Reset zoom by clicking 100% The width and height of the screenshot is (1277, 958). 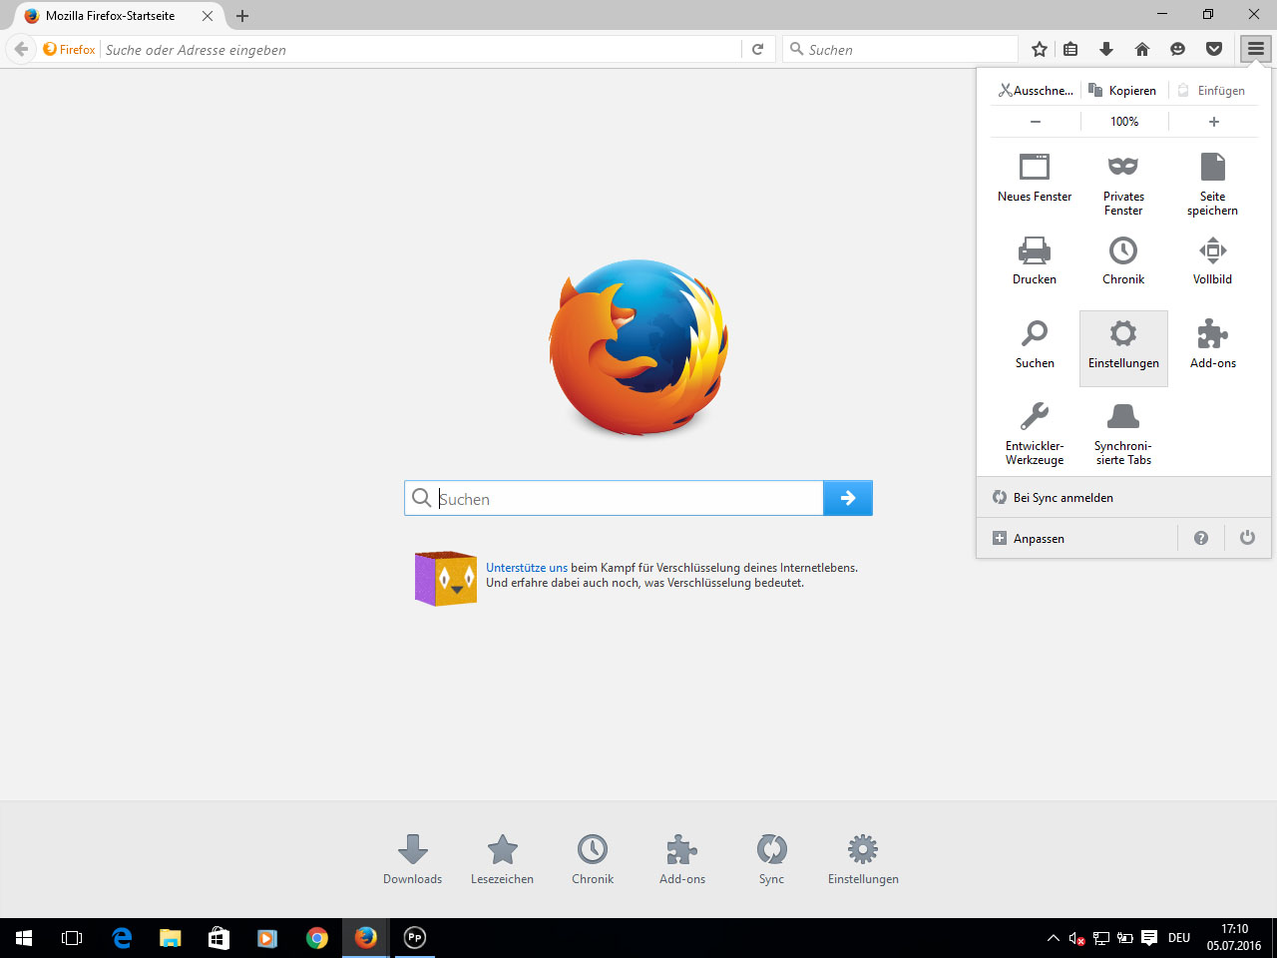click(x=1124, y=122)
